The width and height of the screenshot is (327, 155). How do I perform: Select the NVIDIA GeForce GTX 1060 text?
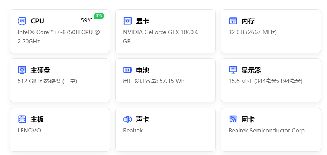point(161,37)
